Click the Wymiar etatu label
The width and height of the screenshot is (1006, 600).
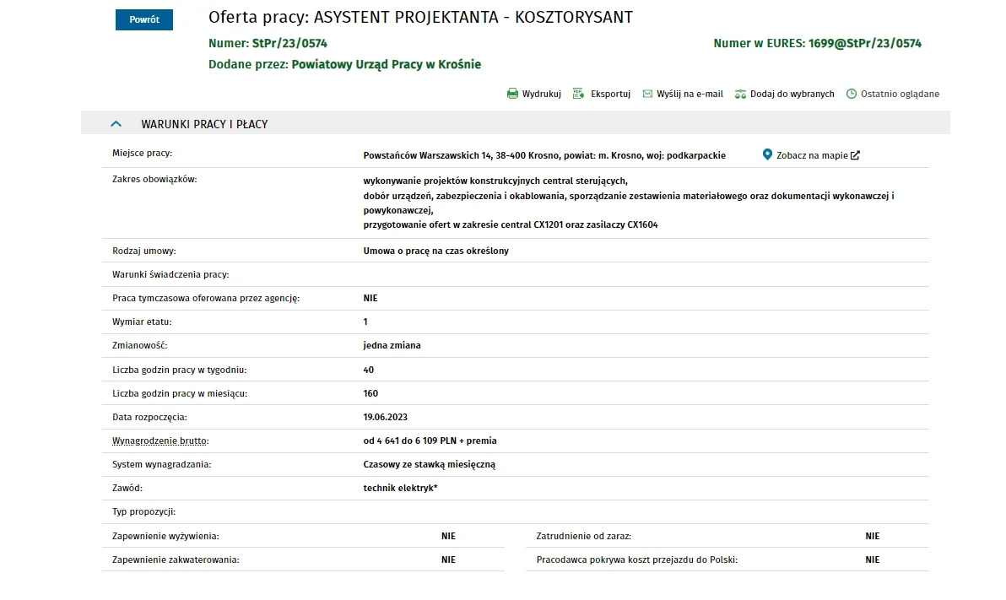[142, 322]
